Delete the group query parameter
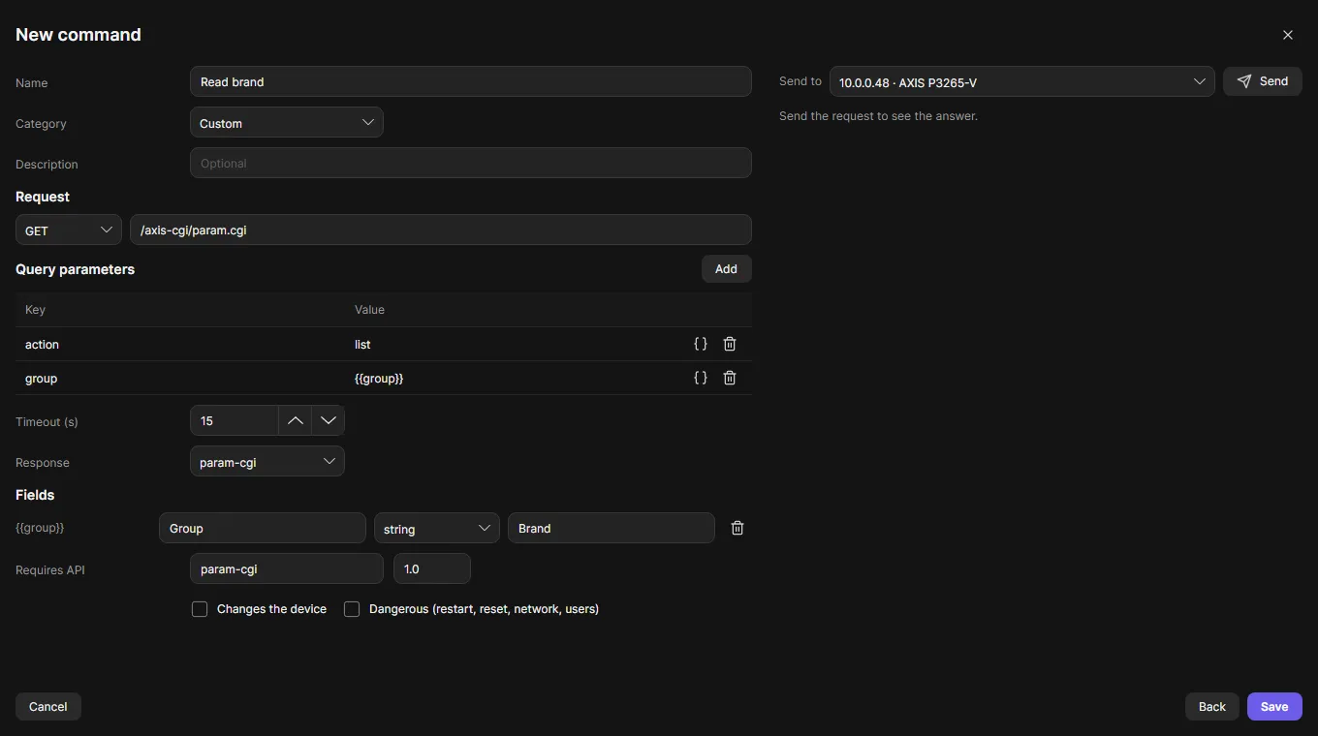Image resolution: width=1318 pixels, height=736 pixels. tap(730, 378)
